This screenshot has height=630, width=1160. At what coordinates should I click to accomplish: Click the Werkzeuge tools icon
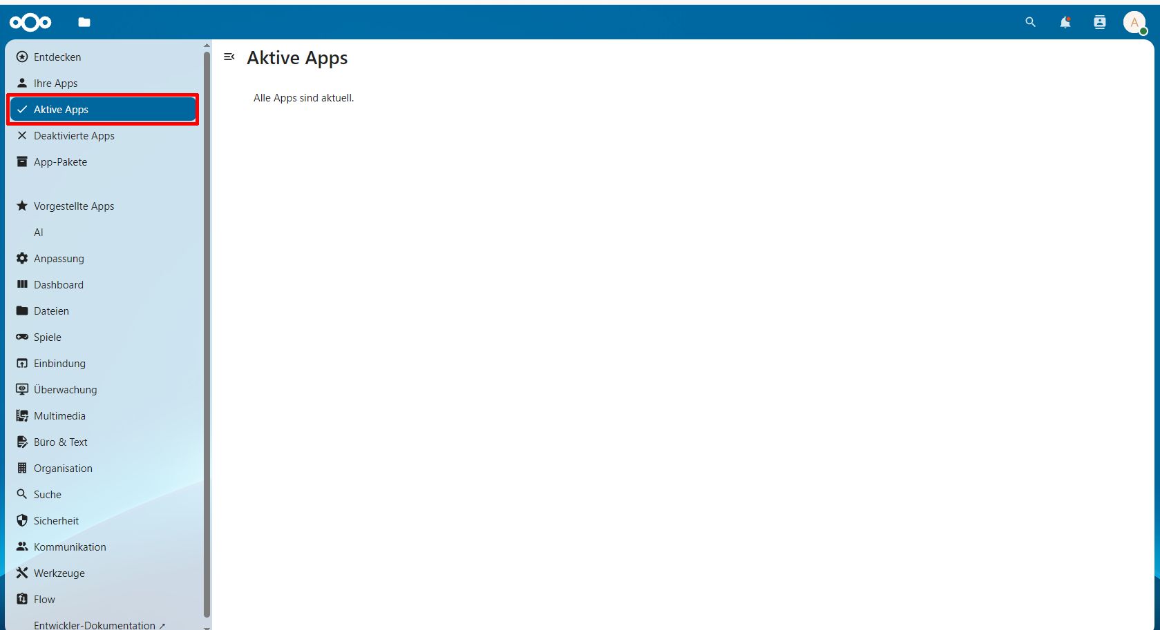click(x=22, y=573)
